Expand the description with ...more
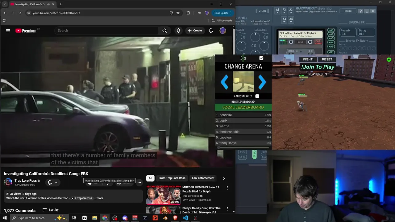This screenshot has width=395, height=222. [99, 198]
